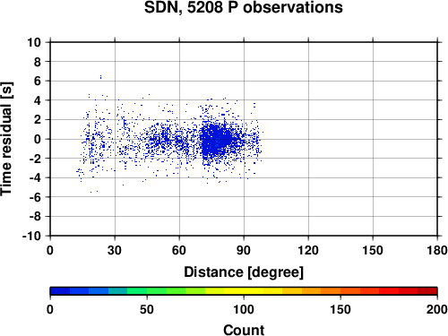Click y-axis tick label '-6'

[35, 197]
